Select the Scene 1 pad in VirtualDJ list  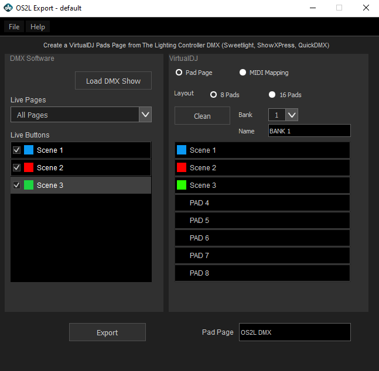click(262, 150)
